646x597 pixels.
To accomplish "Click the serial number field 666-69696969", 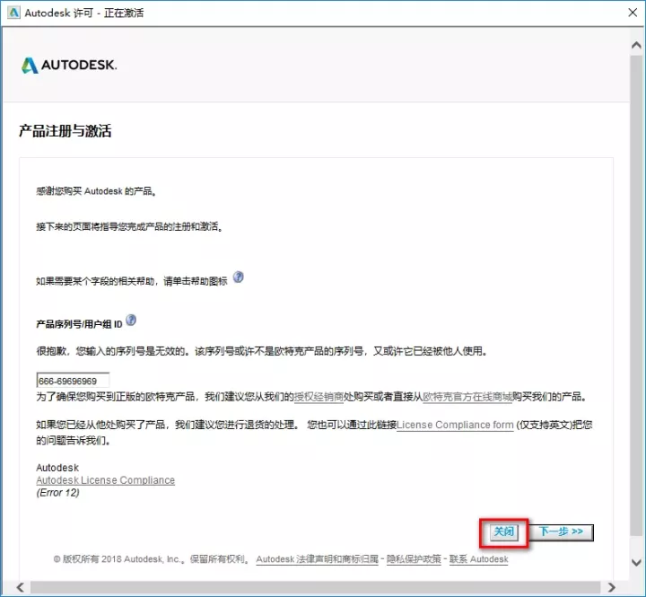I will [x=73, y=381].
